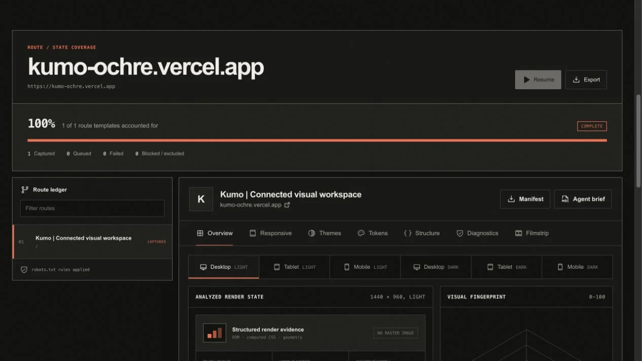Click 'robots.txt rules applied' note

point(60,270)
